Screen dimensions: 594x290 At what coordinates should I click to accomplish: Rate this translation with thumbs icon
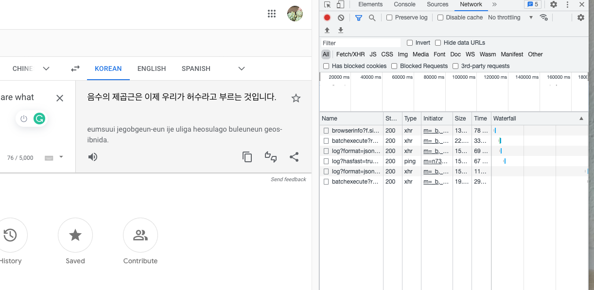click(x=271, y=157)
